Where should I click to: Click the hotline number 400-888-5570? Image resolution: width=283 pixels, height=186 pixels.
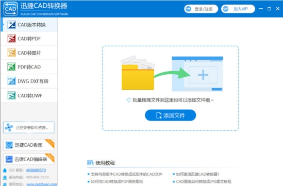click(37, 177)
